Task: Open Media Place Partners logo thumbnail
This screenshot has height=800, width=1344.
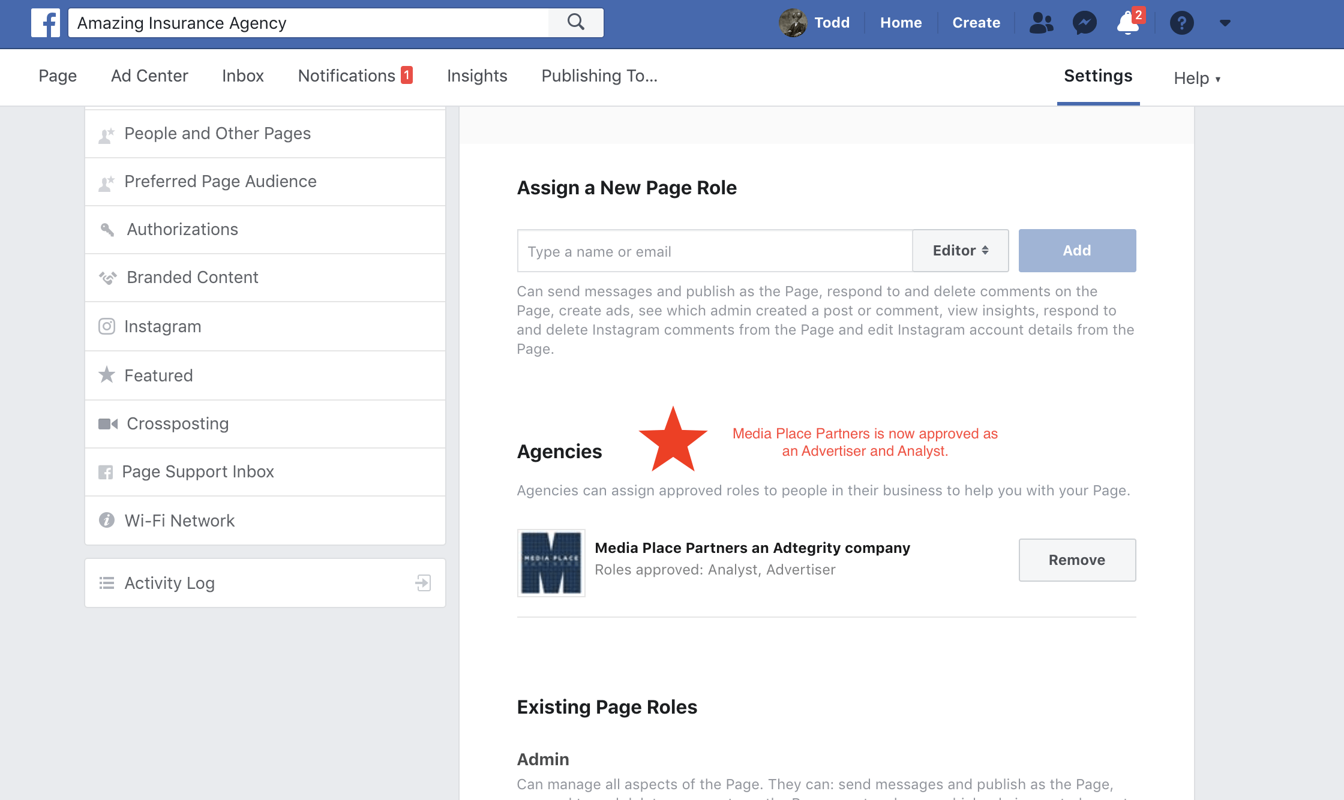Action: 551,563
